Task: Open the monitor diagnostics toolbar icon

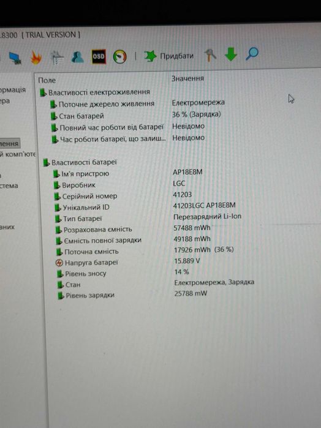Action: click(15, 58)
